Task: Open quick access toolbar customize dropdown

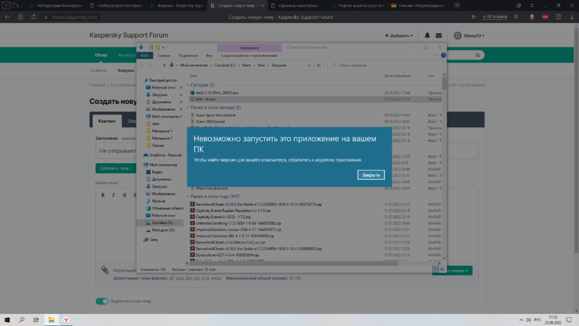Action: point(163,47)
